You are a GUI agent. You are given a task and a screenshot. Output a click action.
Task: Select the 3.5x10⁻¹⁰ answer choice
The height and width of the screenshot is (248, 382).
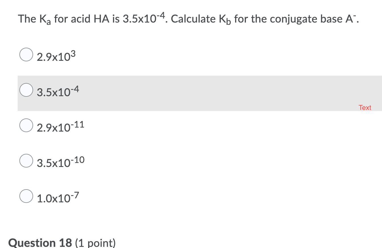click(x=26, y=161)
